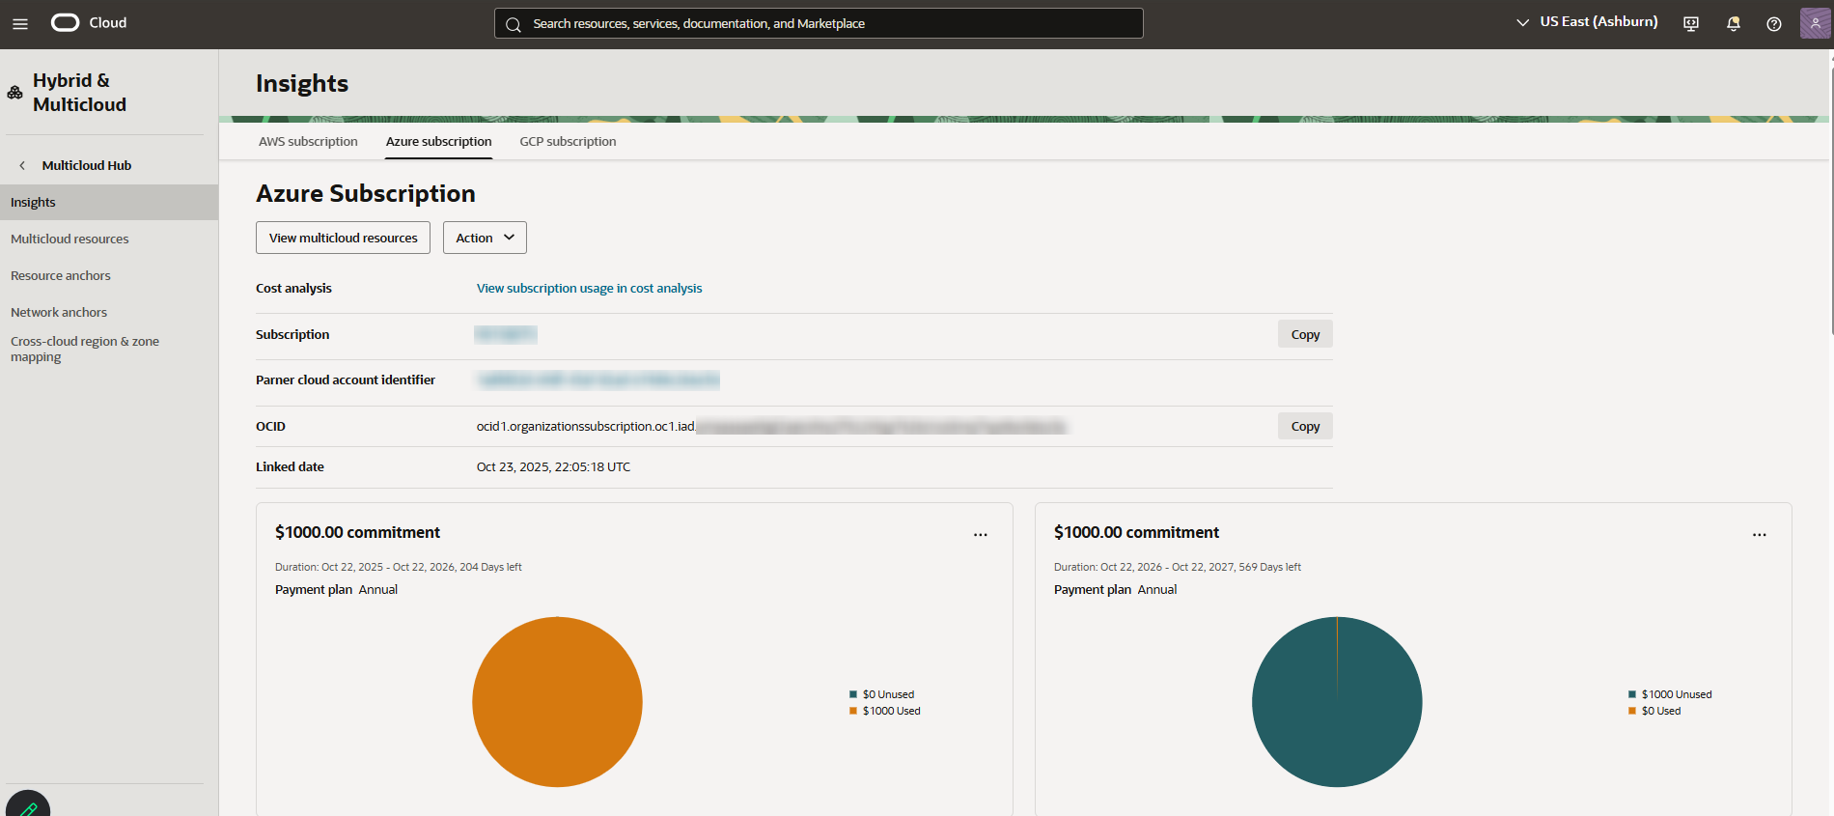
Task: Click the OCID text value
Action: (771, 427)
